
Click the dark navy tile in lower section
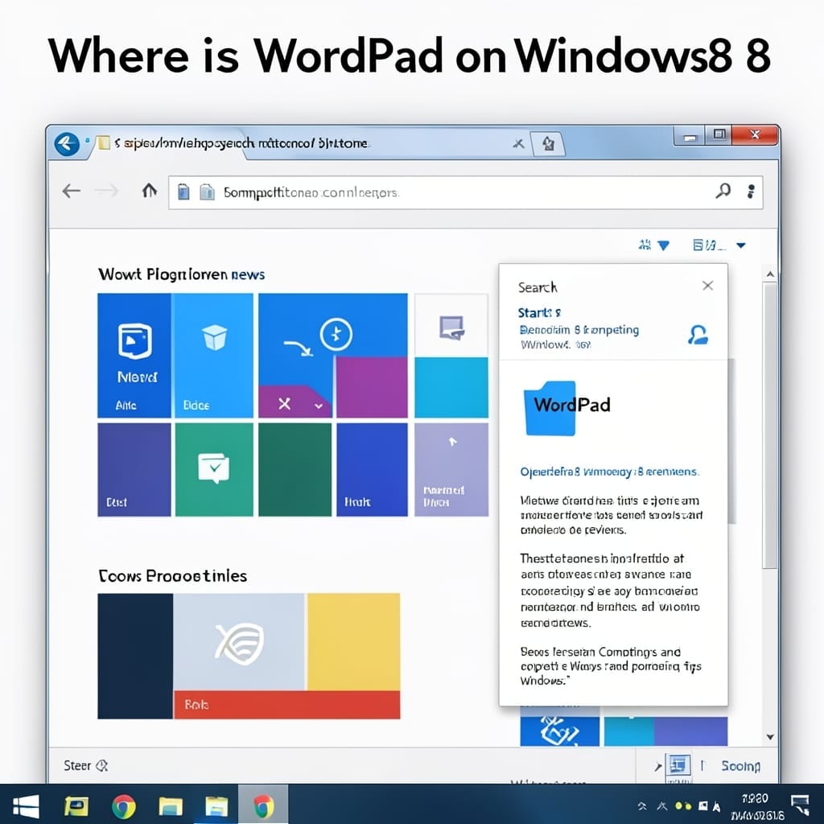click(135, 656)
